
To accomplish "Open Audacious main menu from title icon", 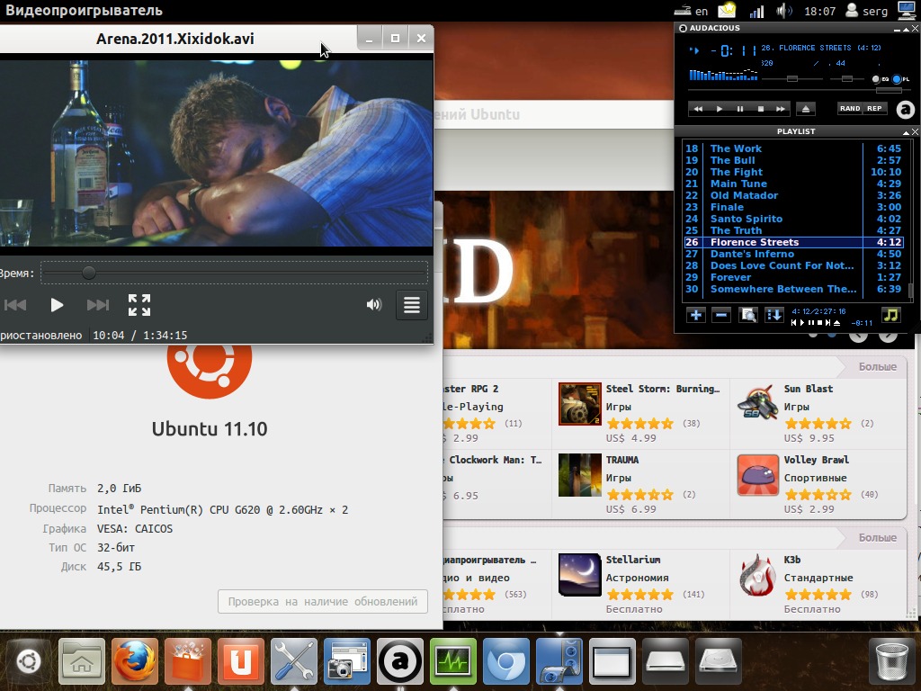I will (x=683, y=28).
